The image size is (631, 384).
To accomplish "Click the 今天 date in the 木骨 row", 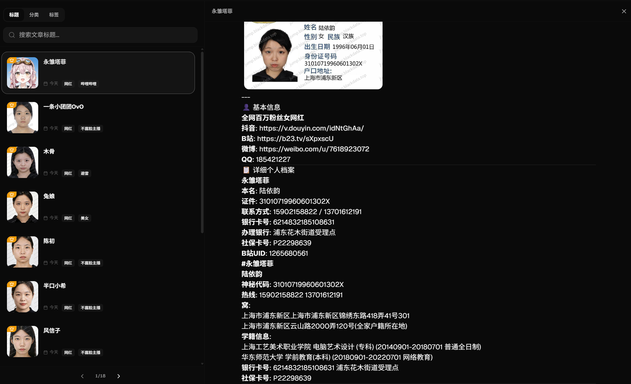I will [x=54, y=173].
